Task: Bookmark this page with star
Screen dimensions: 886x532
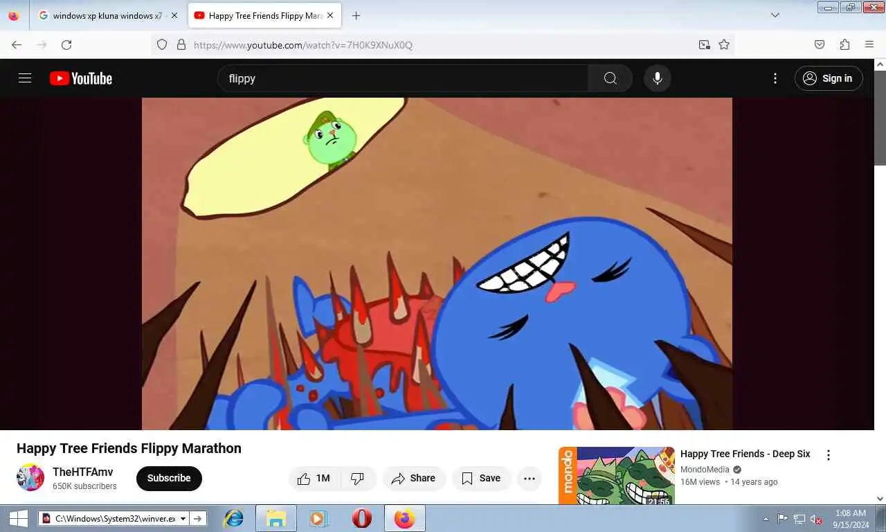Action: tap(724, 44)
